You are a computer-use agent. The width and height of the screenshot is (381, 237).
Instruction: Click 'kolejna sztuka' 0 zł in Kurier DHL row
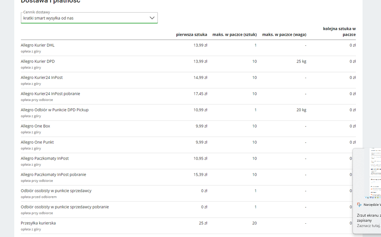tap(352, 45)
